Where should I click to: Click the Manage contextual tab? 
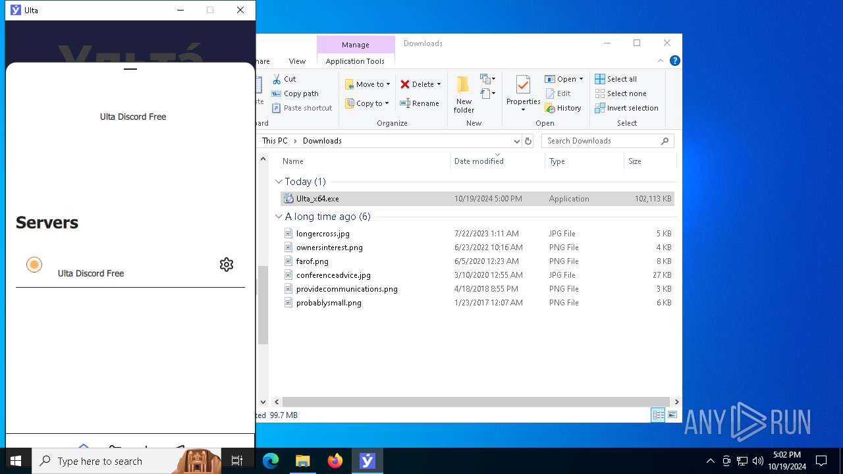[355, 45]
